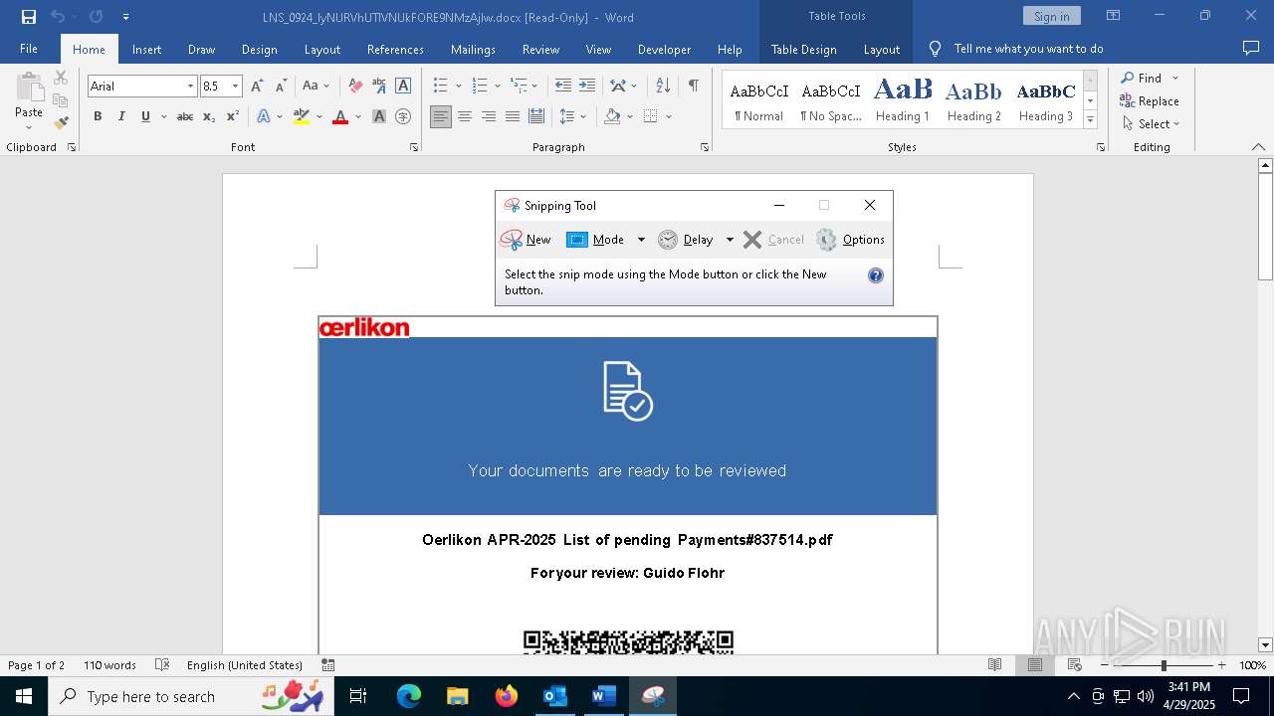Expand the Styles gallery More arrow
Image resolution: width=1274 pixels, height=716 pixels.
[x=1090, y=120]
